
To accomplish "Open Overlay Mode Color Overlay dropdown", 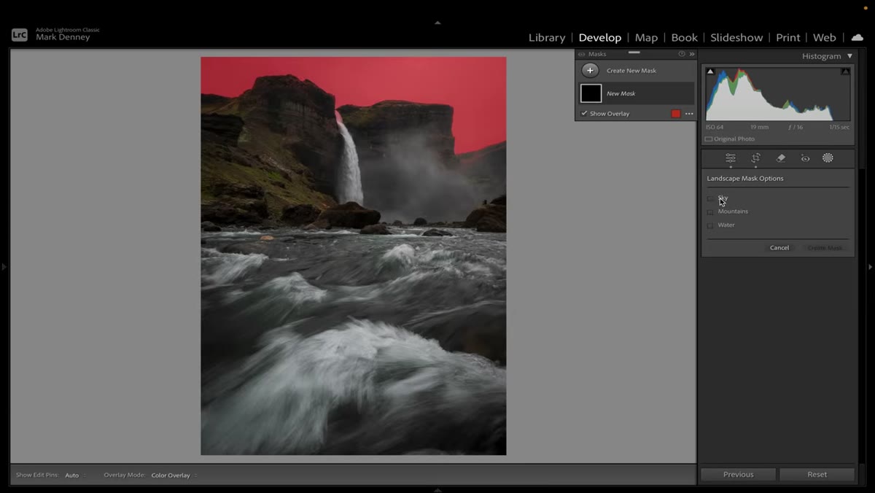I will pyautogui.click(x=174, y=475).
